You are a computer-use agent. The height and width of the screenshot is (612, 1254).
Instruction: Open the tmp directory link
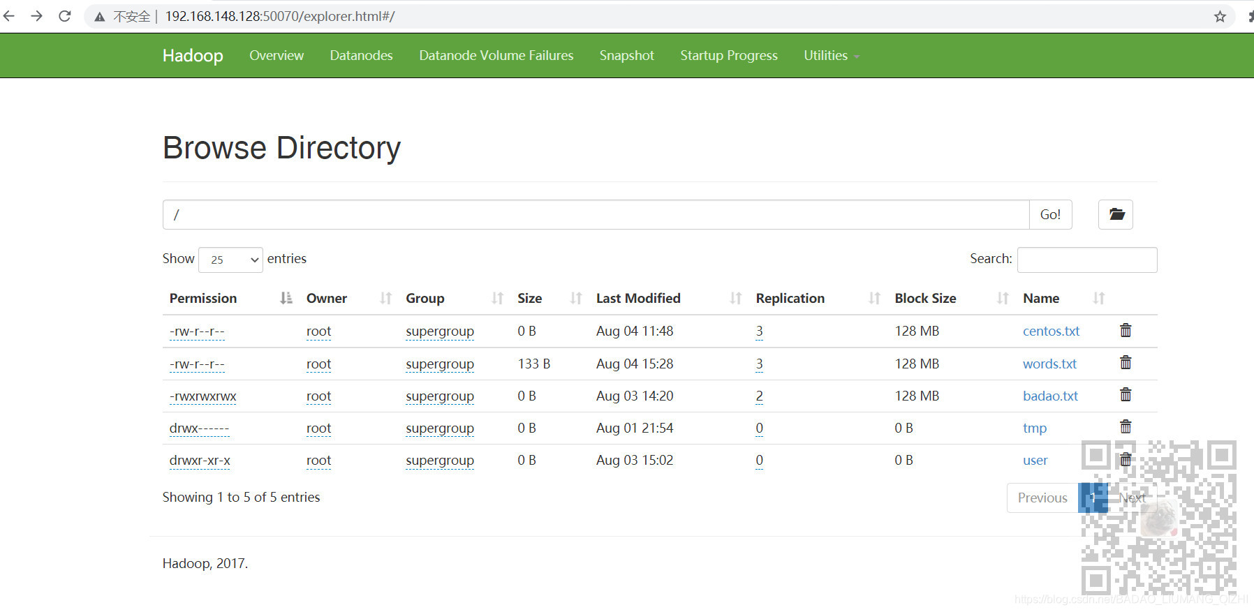1035,428
